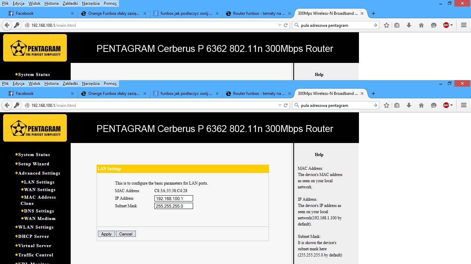Image resolution: width=471 pixels, height=264 pixels.
Task: Click the smiley chat icon in lower window
Action: [434, 105]
